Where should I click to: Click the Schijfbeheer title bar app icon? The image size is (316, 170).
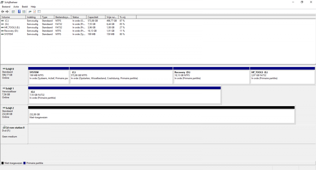(x=2, y=2)
